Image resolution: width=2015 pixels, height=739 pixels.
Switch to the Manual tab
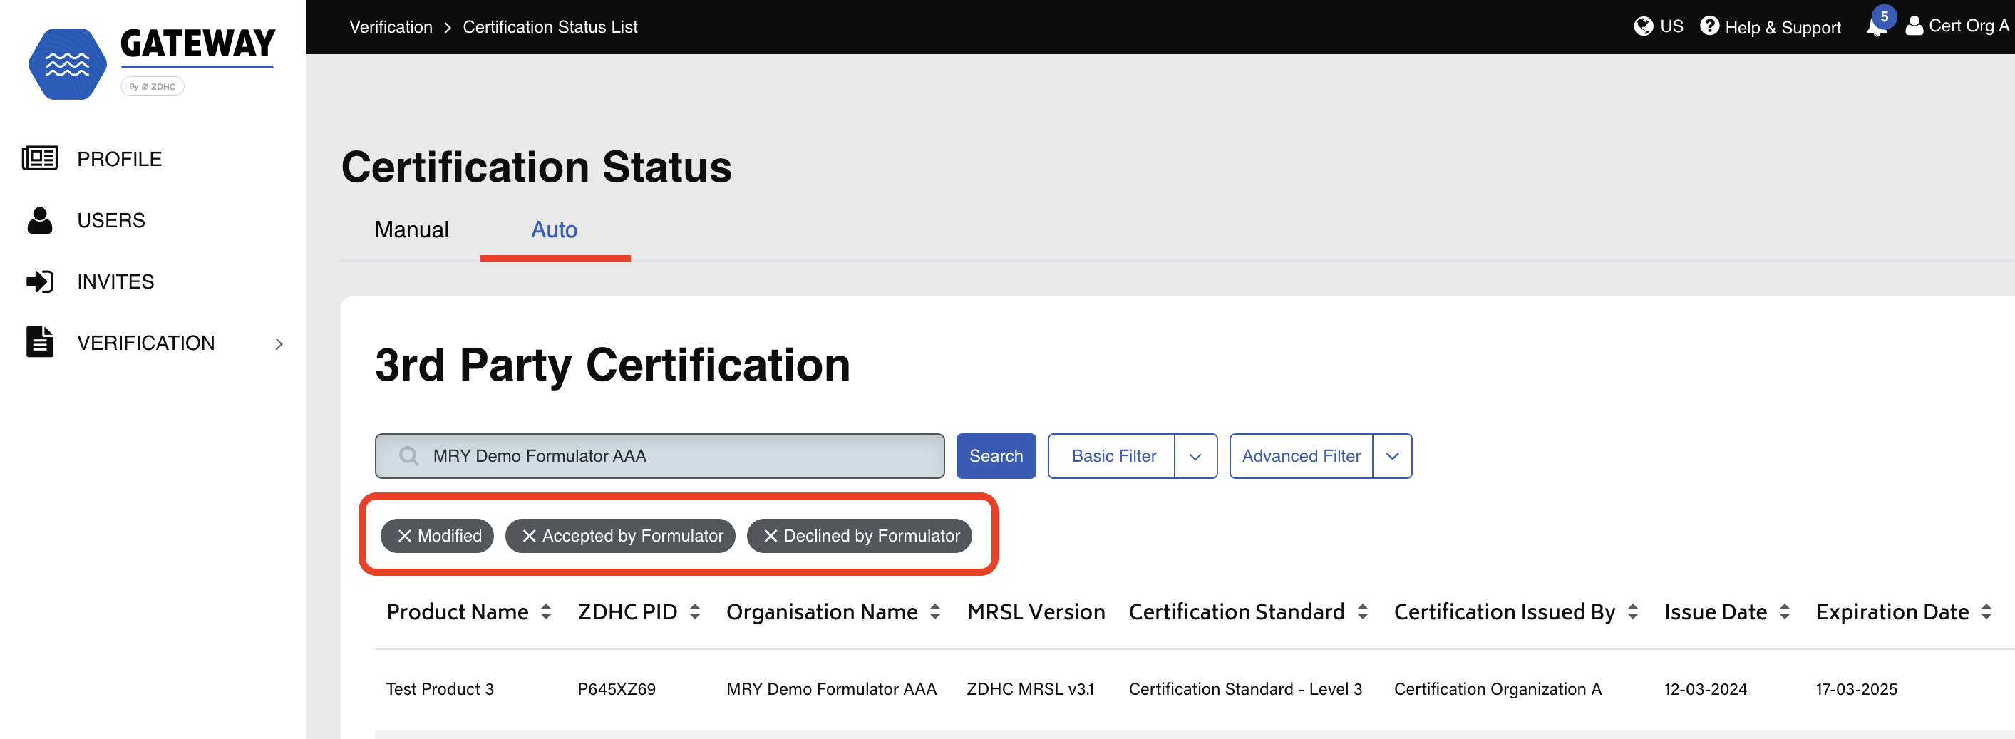[x=411, y=230]
